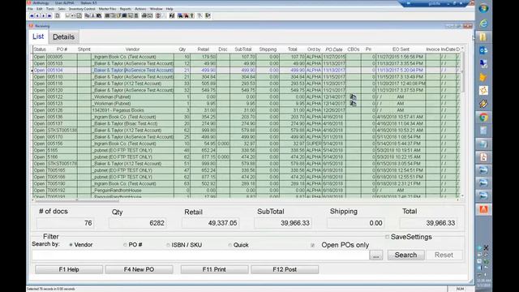This screenshot has height=292, width=519.
Task: Sort by Status column header
Action: pyautogui.click(x=40, y=49)
